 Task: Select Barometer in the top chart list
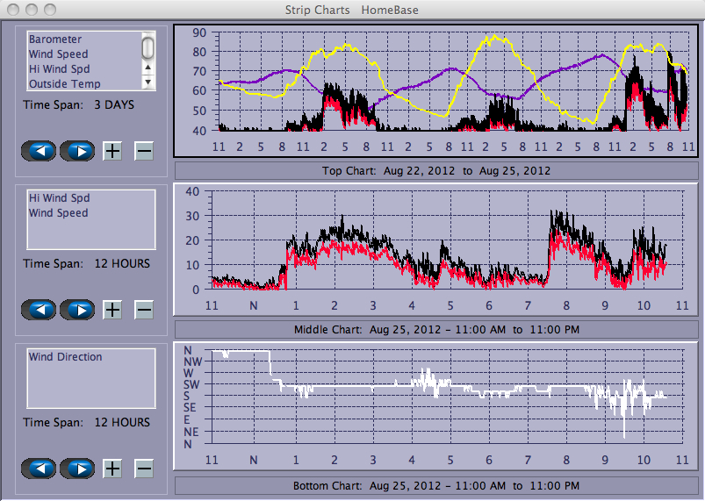(x=55, y=39)
